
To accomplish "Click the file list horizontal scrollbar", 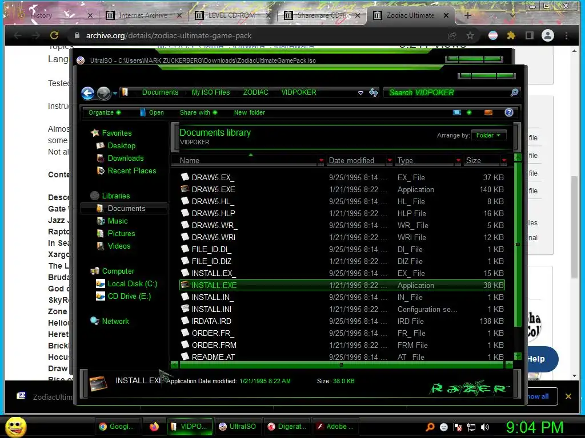I will pyautogui.click(x=342, y=365).
